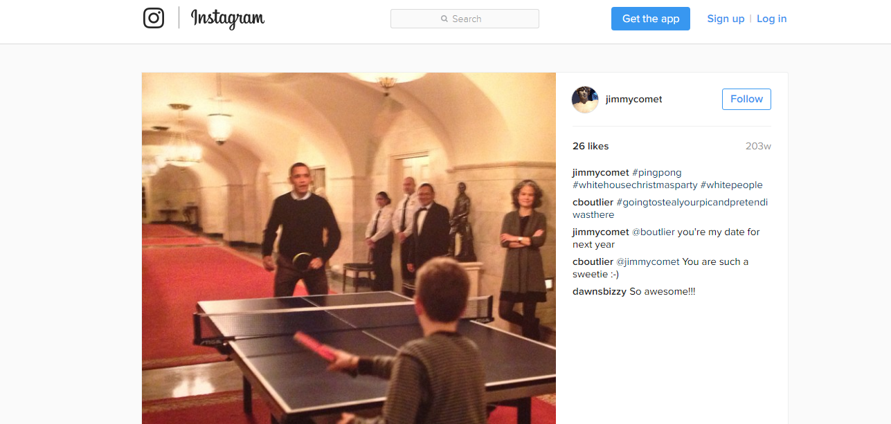Open the #goingtostealyourpicandpretendiwasthere hashtag
Screen dimensions: 891x424
(670, 208)
